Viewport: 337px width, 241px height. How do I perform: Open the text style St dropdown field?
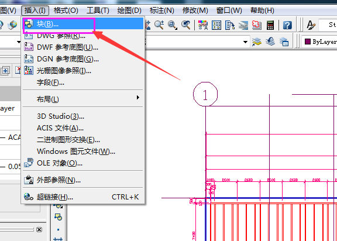point(328,25)
